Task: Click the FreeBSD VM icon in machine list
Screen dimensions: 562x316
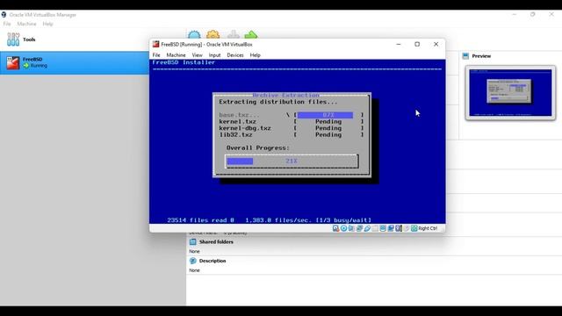Action: (x=13, y=62)
